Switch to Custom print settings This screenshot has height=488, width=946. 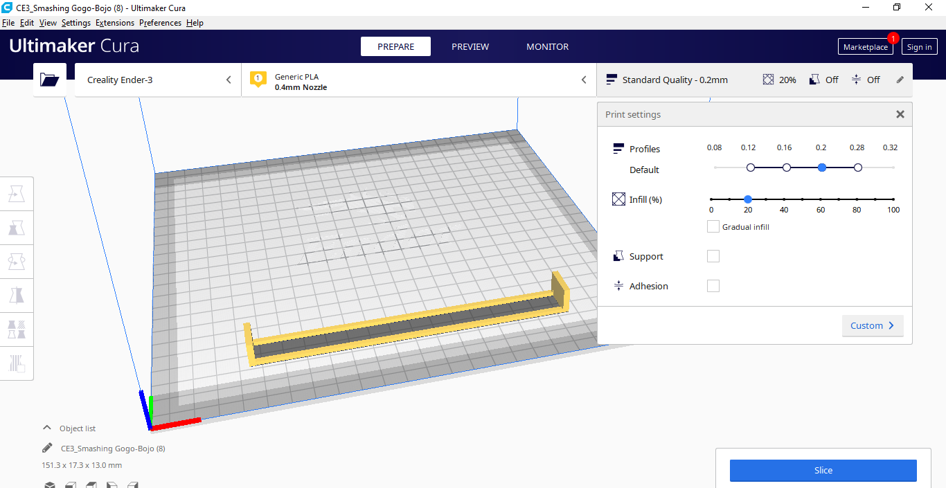pyautogui.click(x=873, y=325)
